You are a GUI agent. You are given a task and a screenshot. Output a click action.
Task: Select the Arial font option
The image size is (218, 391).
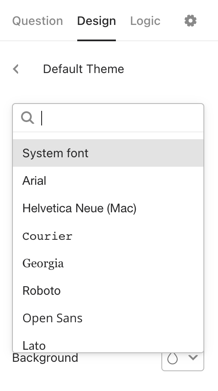coord(108,180)
